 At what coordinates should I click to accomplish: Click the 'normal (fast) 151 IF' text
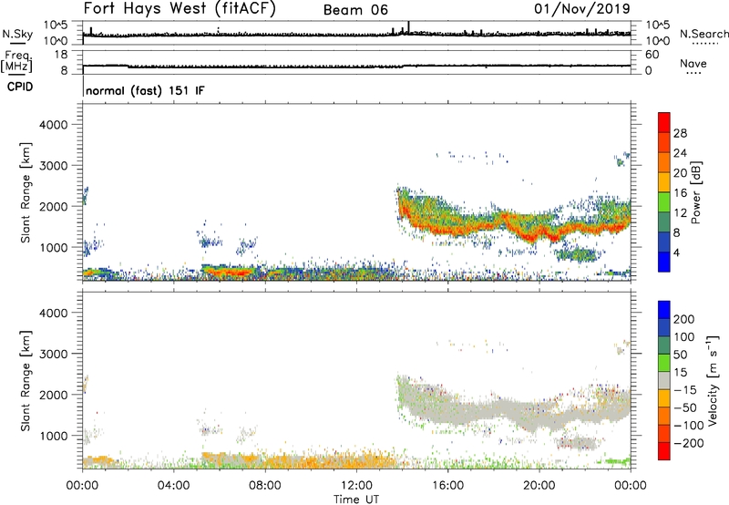point(145,90)
